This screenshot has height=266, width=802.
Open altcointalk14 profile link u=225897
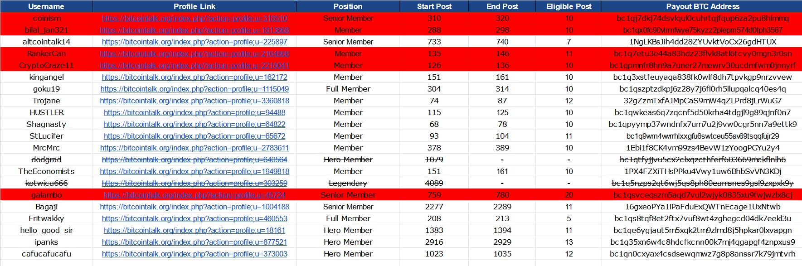point(194,42)
